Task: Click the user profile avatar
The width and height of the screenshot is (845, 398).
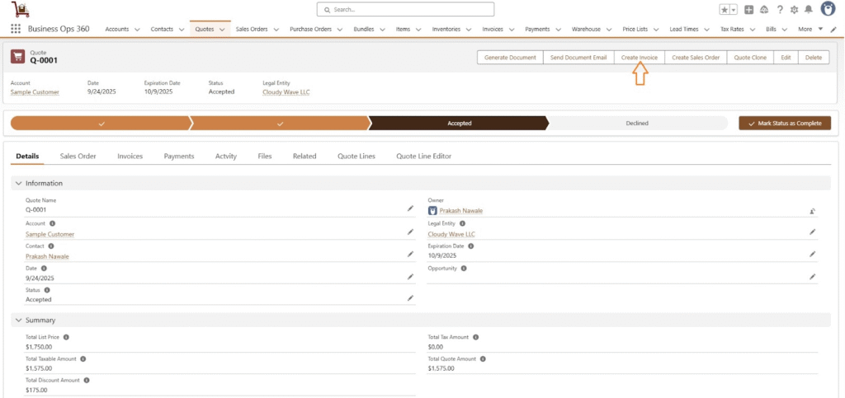Action: point(827,9)
